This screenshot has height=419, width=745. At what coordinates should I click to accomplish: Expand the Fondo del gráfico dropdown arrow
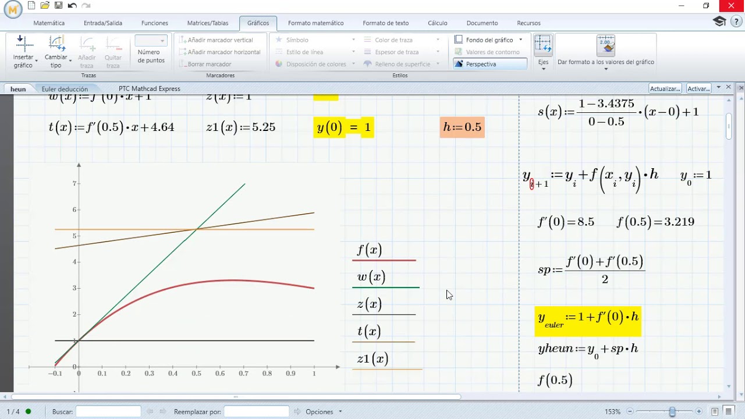(521, 40)
